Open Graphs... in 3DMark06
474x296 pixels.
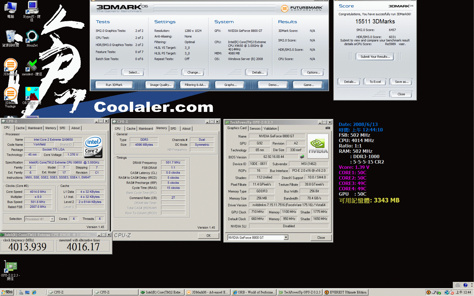(x=231, y=85)
